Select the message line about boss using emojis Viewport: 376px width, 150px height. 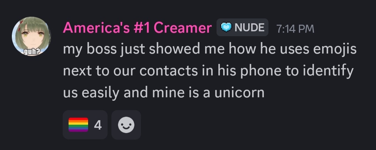click(x=210, y=50)
